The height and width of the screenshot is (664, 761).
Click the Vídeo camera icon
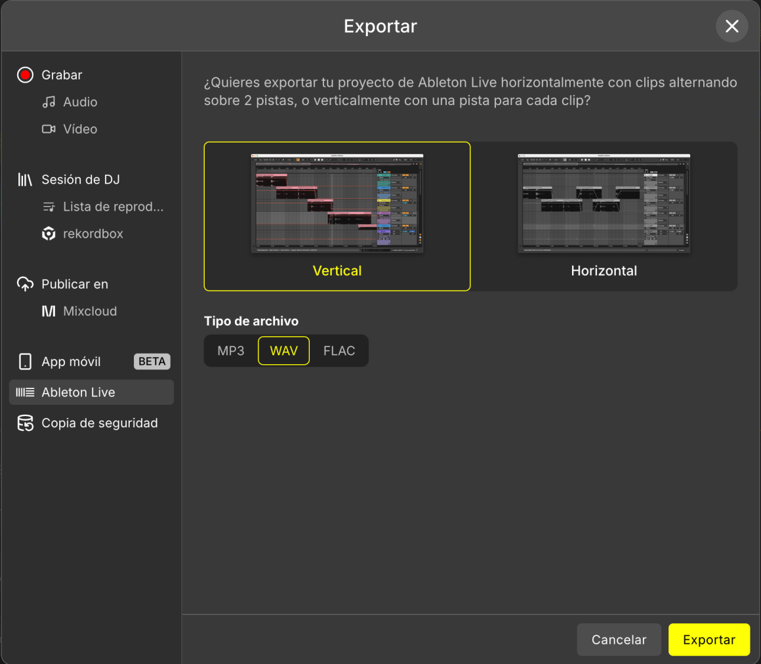pyautogui.click(x=49, y=129)
